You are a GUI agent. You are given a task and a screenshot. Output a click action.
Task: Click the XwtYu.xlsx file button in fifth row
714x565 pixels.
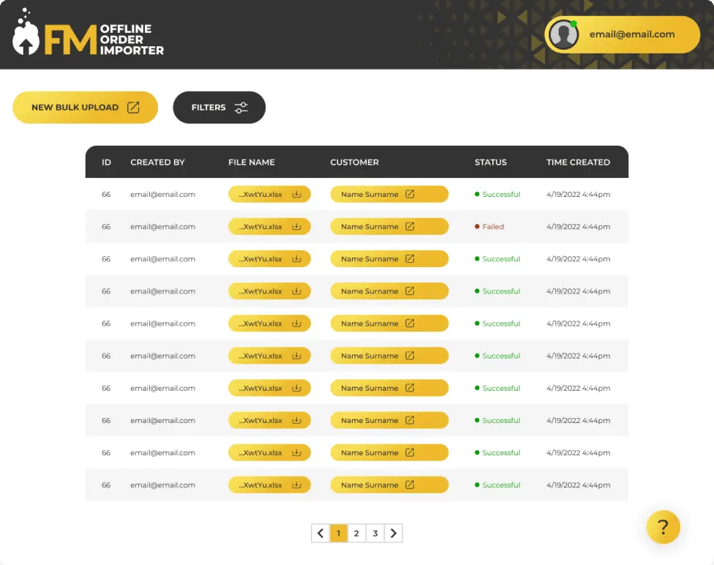pos(261,323)
